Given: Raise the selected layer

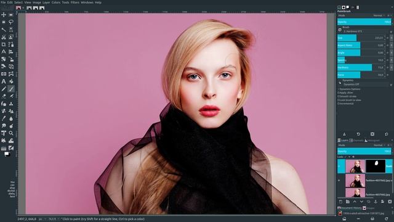Looking at the screenshot, I should (x=355, y=202).
